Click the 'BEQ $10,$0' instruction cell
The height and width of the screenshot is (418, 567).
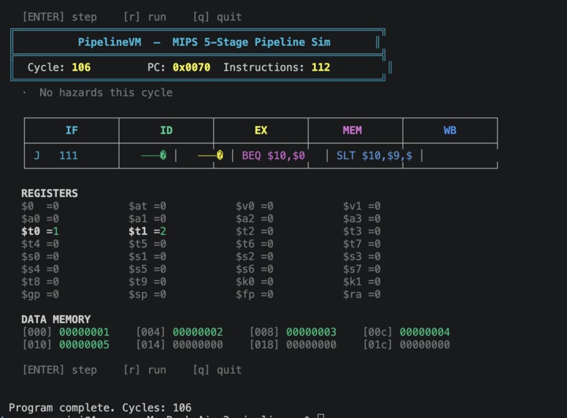pos(274,156)
